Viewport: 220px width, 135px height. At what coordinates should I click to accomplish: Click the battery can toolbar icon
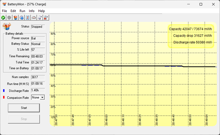coord(15,18)
